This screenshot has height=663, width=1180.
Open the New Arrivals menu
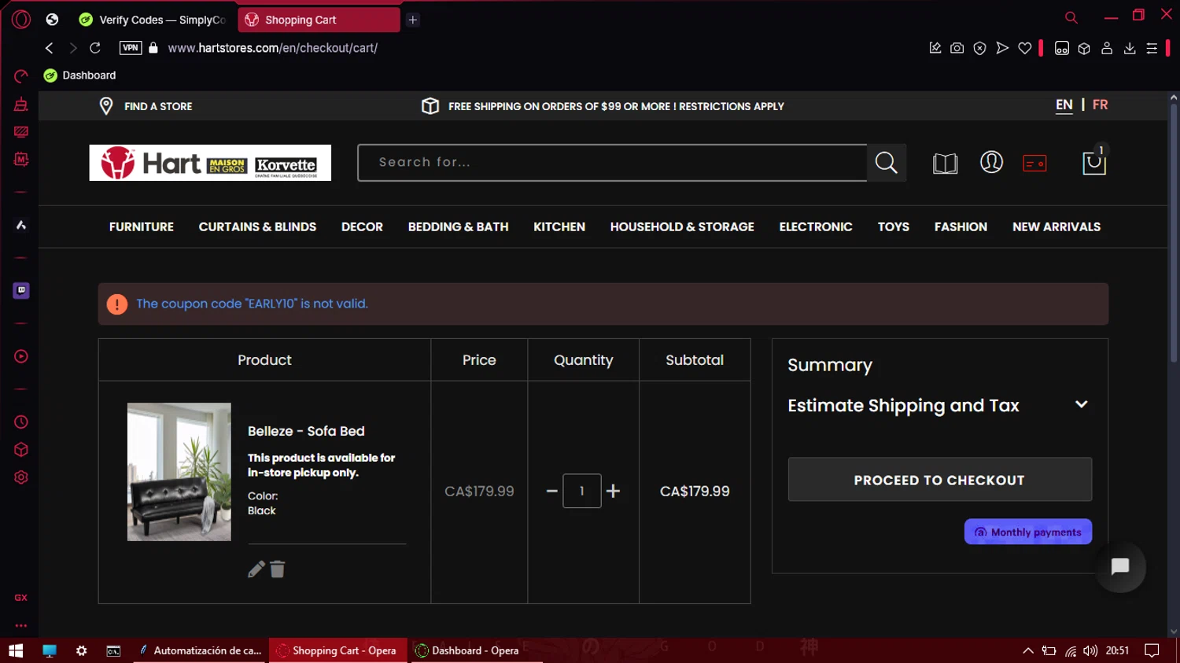click(1056, 227)
